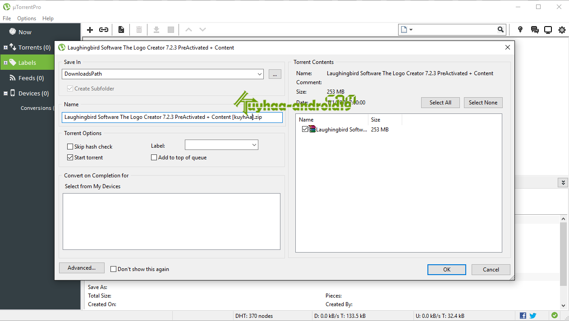Viewport: 569px width, 321px height.
Task: Click the detail pane collapse chevron
Action: tap(562, 182)
